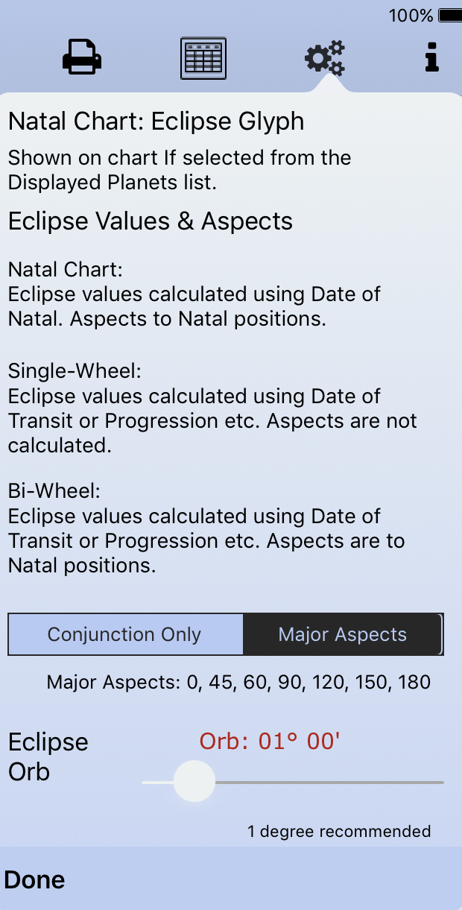
Task: Tap the Natal Chart eclipse values paragraph
Action: point(194,306)
